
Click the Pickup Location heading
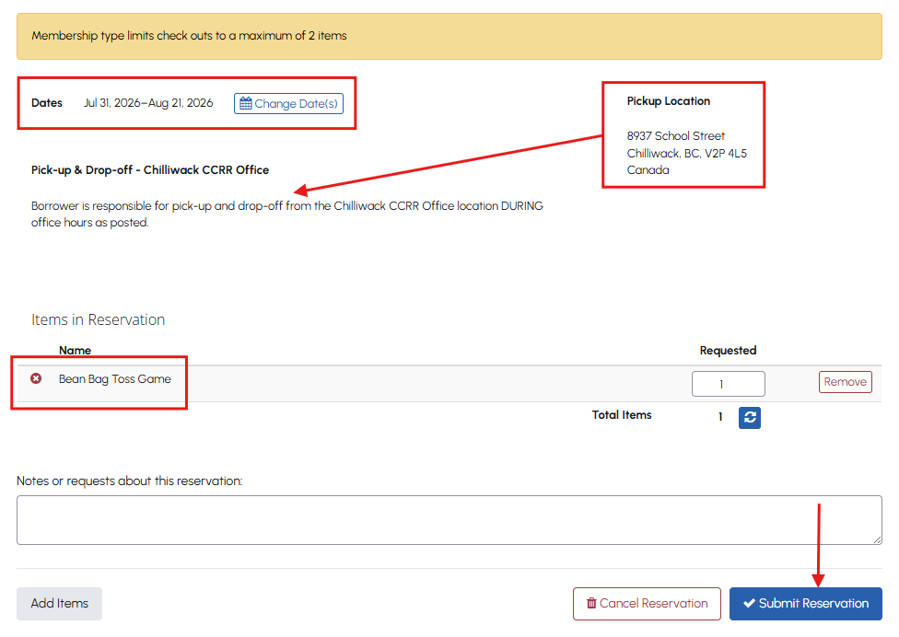tap(669, 101)
